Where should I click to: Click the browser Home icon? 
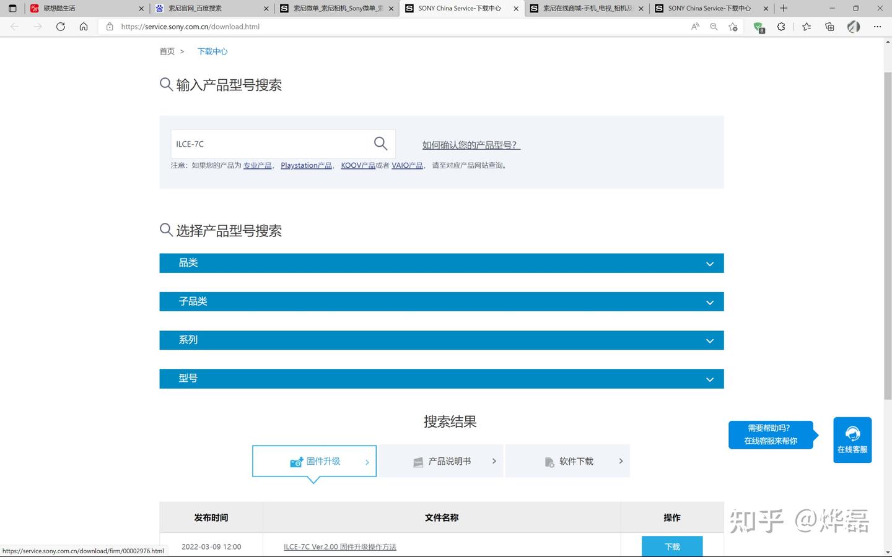click(x=84, y=27)
